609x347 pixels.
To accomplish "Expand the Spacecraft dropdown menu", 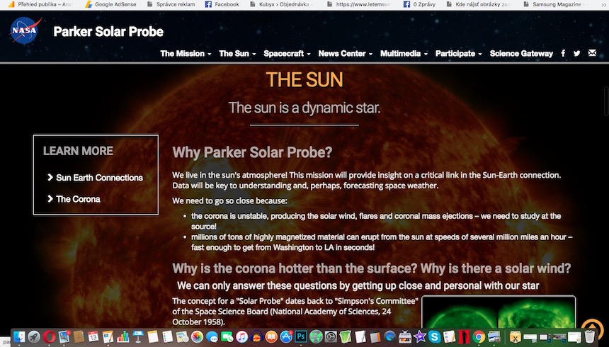I will point(287,54).
